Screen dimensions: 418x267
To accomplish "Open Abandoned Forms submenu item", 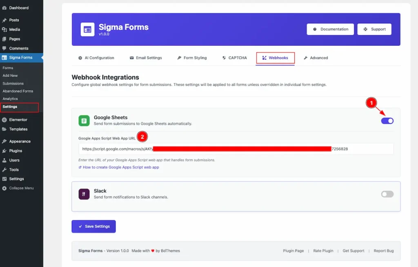I will (x=18, y=91).
